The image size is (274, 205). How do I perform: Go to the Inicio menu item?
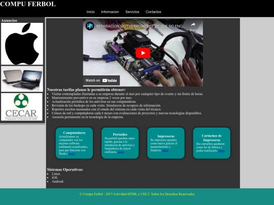coord(90,12)
